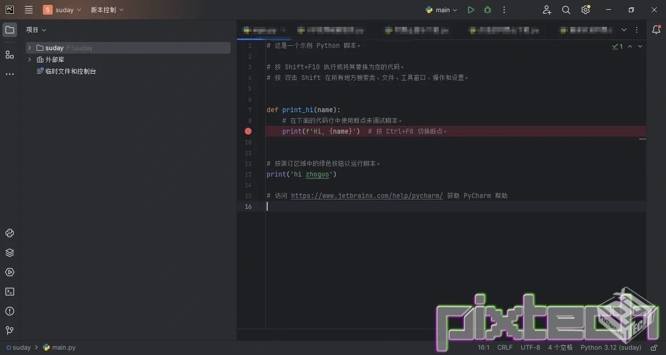This screenshot has width=666, height=355.
Task: Open the hamburger main menu
Action: (29, 10)
